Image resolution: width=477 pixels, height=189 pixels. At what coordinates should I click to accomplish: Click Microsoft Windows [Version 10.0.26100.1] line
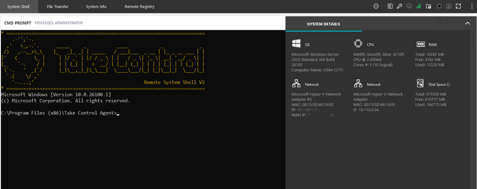point(56,94)
